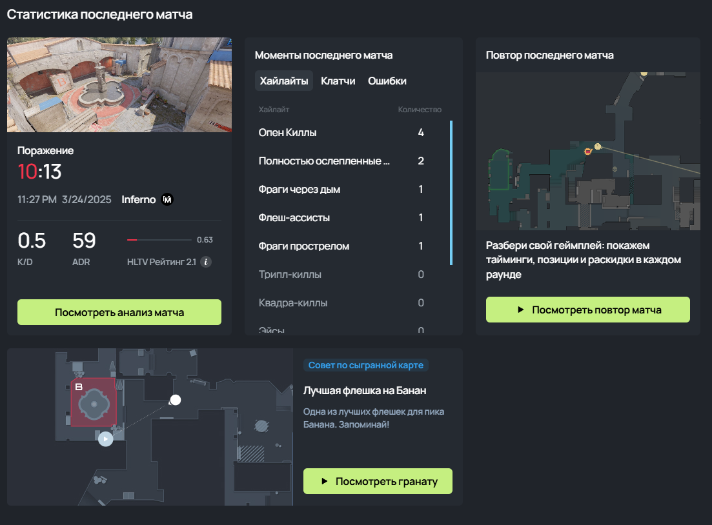Click the HLTV Рейтинг info icon
The height and width of the screenshot is (525, 712).
point(206,261)
